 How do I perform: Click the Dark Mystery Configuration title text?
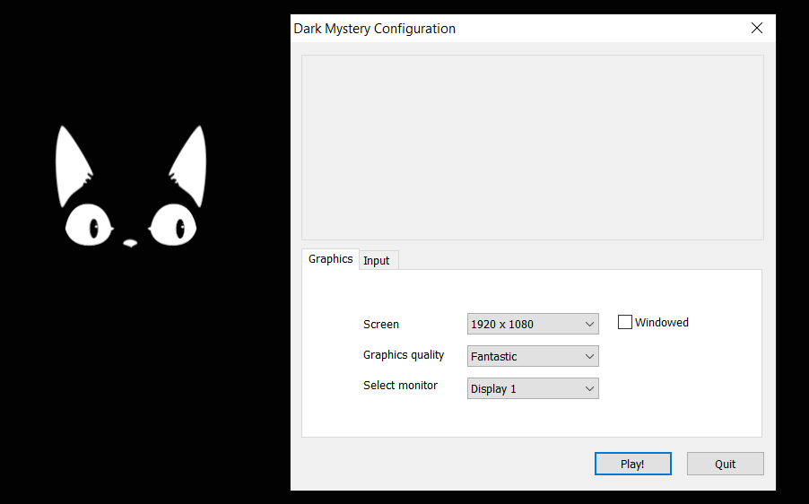coord(375,29)
